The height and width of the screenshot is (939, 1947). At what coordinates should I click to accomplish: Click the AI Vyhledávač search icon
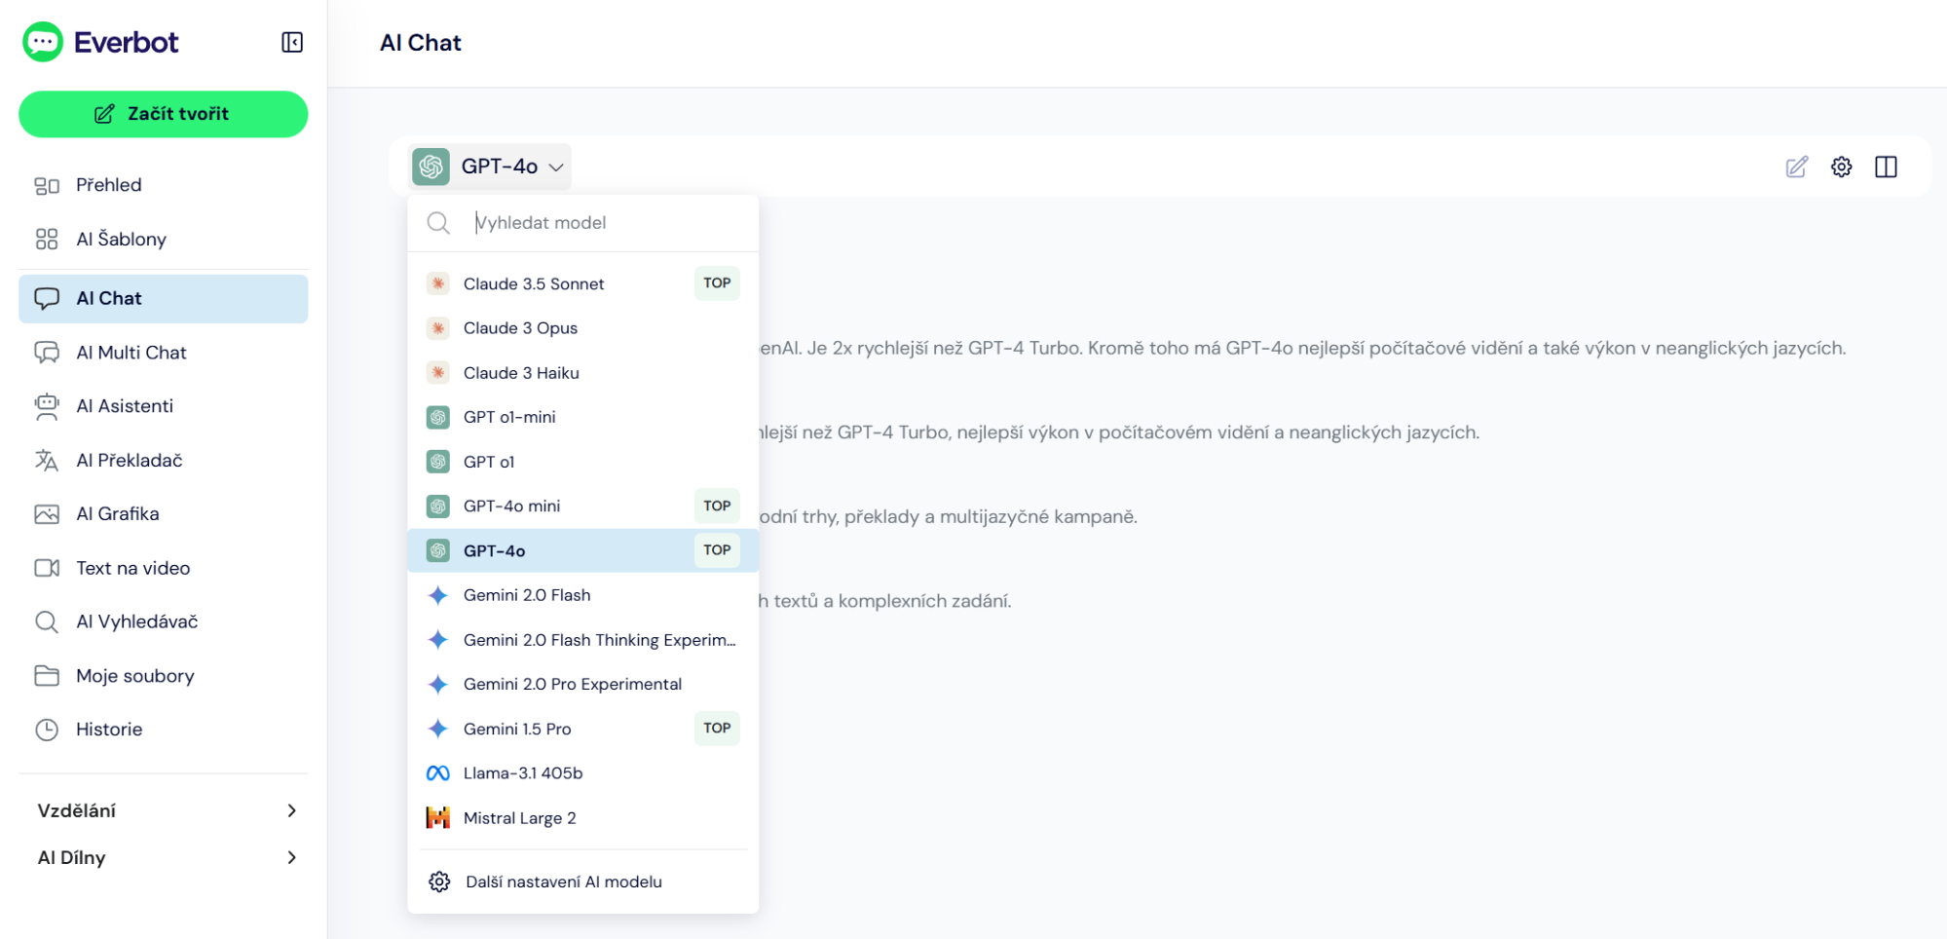point(47,621)
